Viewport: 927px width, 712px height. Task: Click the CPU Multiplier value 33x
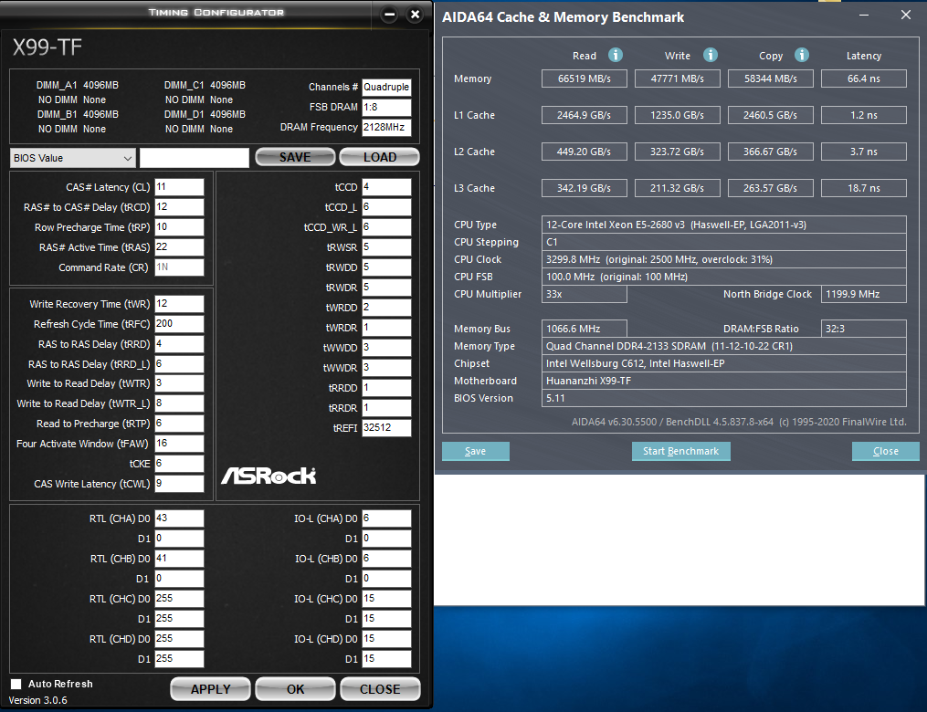(x=585, y=294)
